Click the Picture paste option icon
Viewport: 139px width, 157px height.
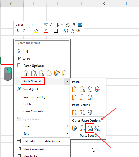click(x=90, y=128)
